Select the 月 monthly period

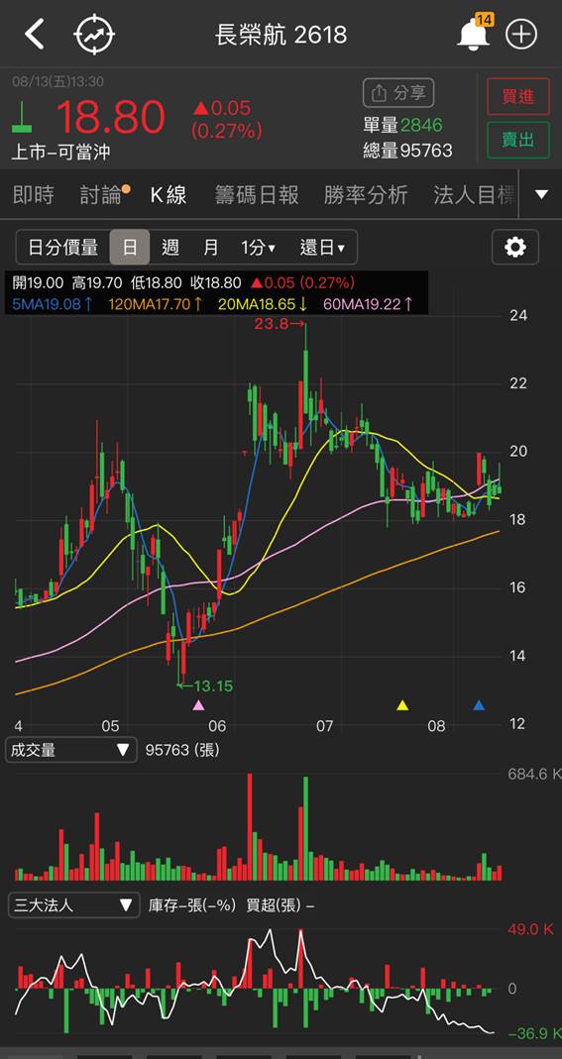pos(211,248)
